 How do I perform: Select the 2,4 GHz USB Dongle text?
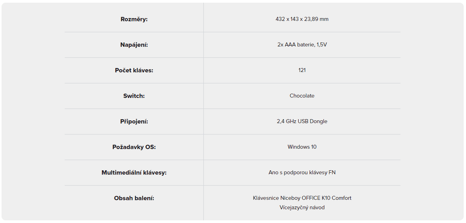302,121
